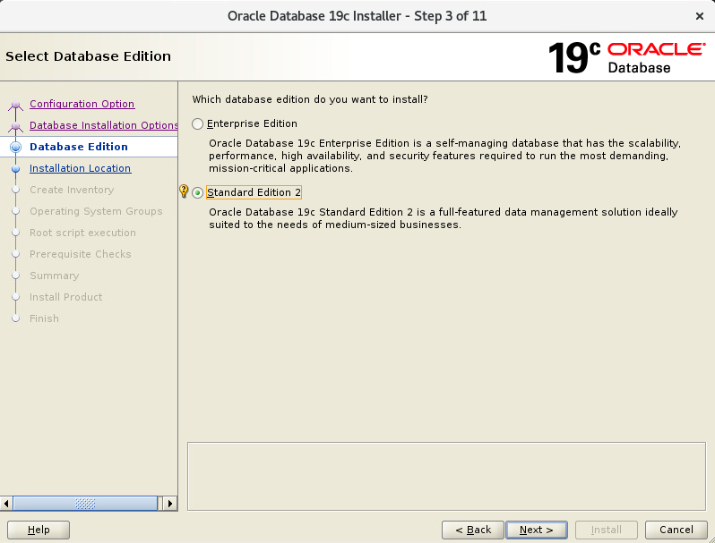Go to Database Installation Options step
This screenshot has height=543, width=715.
pos(104,125)
